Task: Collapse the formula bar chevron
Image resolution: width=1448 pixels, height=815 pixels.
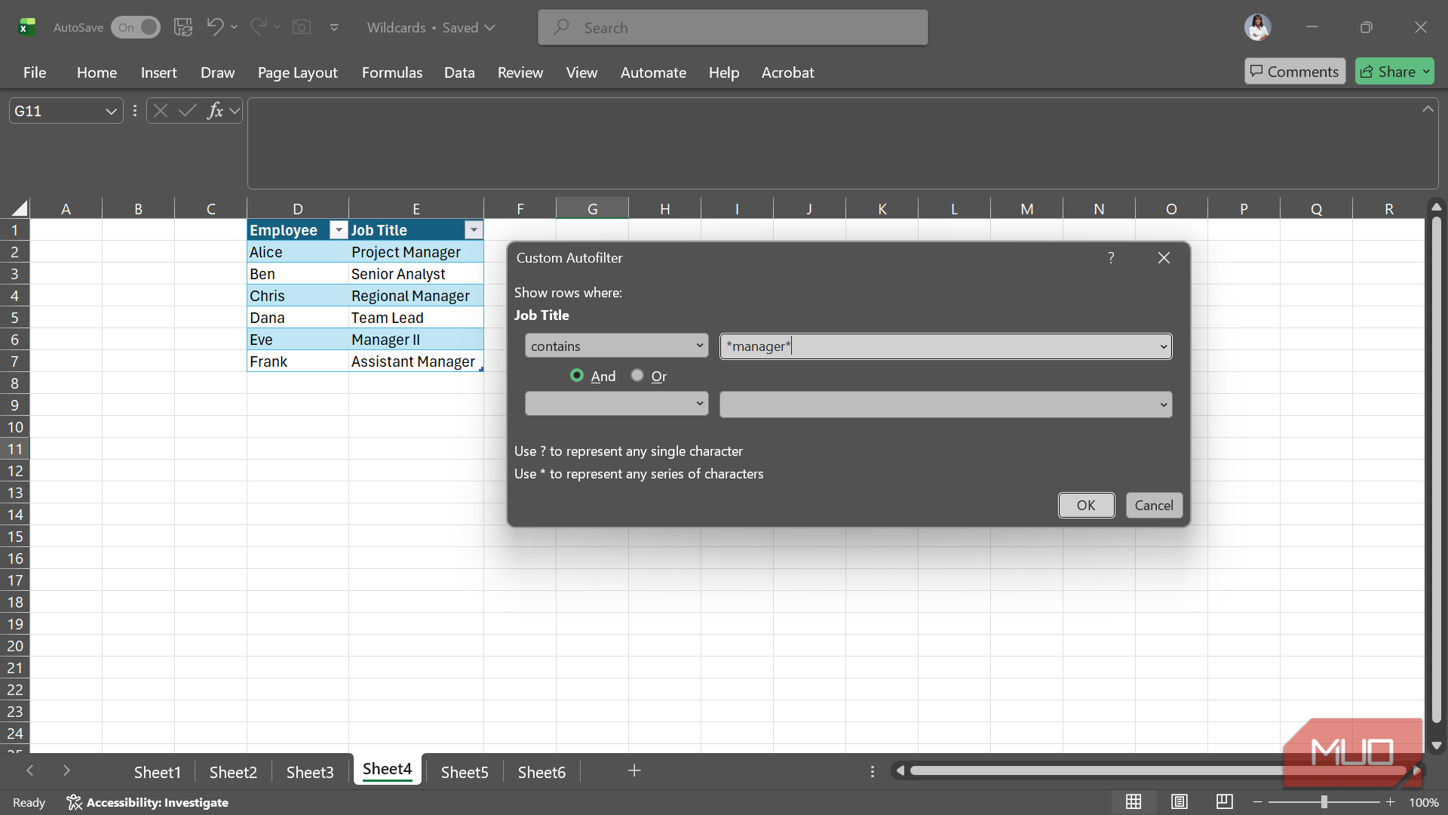Action: pyautogui.click(x=1428, y=109)
